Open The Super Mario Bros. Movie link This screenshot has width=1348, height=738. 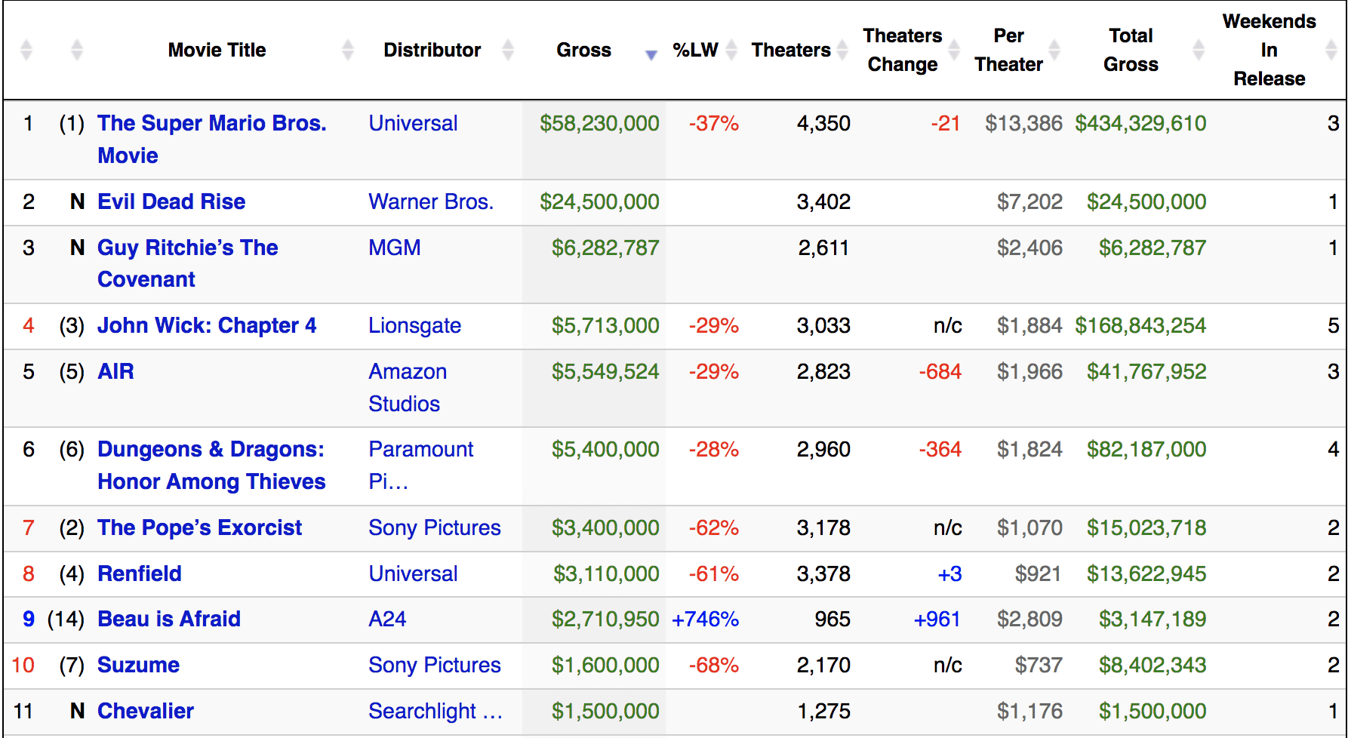pyautogui.click(x=212, y=139)
